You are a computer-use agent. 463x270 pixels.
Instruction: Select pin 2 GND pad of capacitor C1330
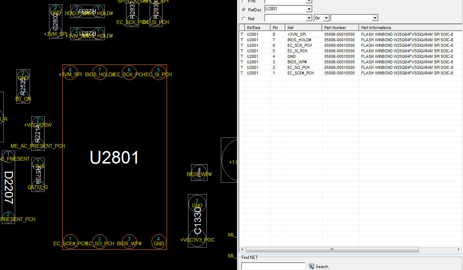[x=197, y=203]
